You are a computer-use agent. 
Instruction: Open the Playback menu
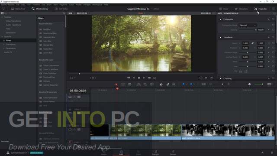[63, 5]
